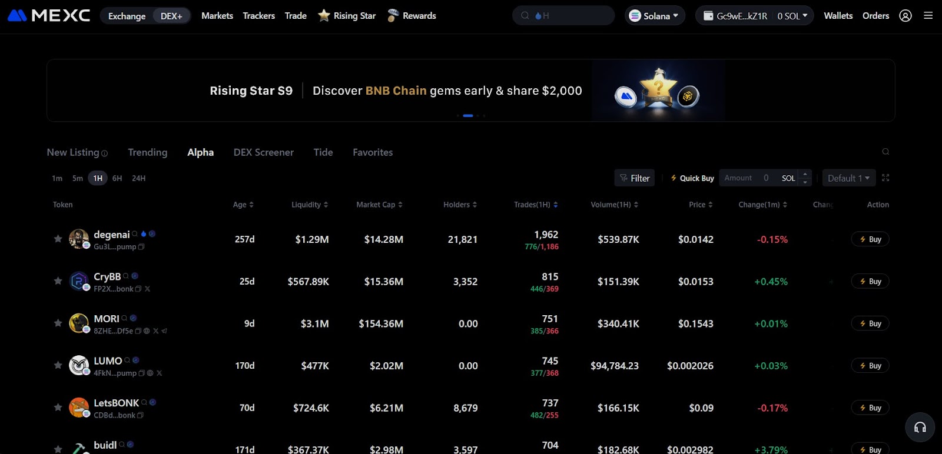The image size is (942, 454).
Task: Sort table by Market Cap column
Action: click(380, 205)
